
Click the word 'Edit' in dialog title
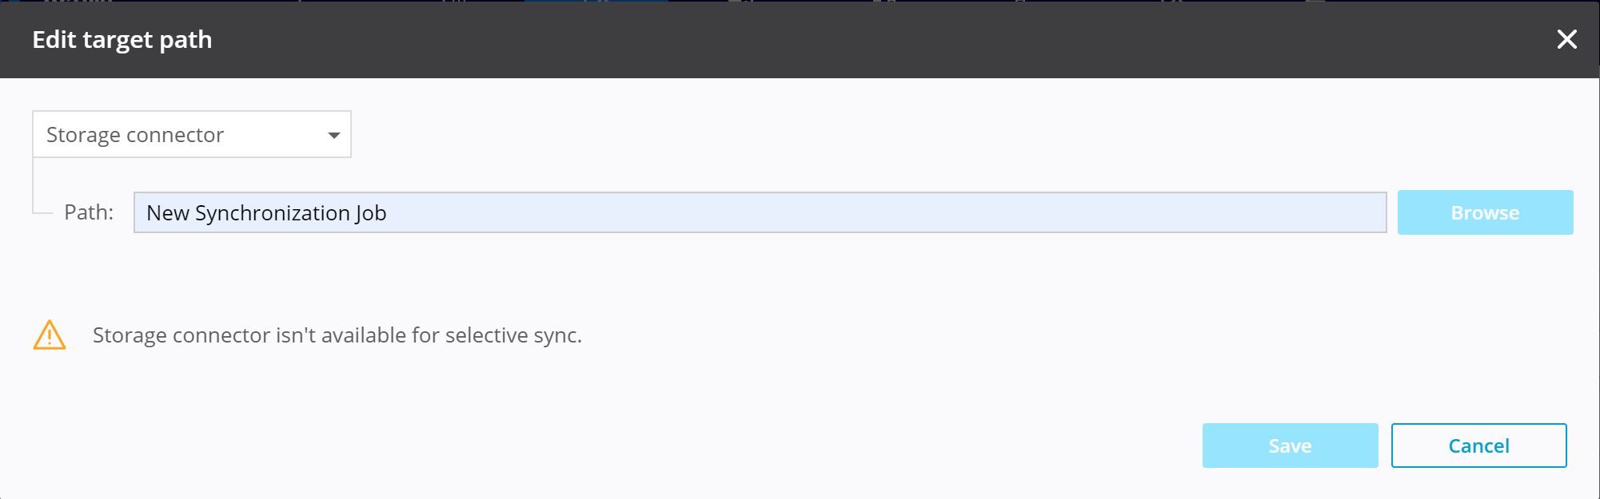54,39
